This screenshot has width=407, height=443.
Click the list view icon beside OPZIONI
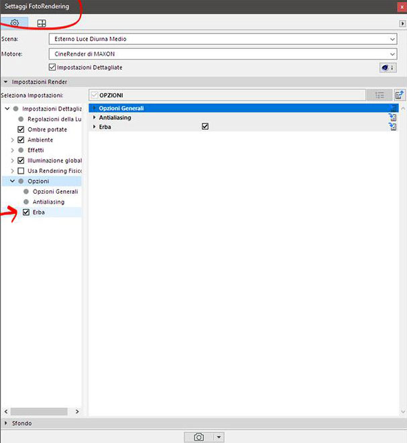point(379,96)
